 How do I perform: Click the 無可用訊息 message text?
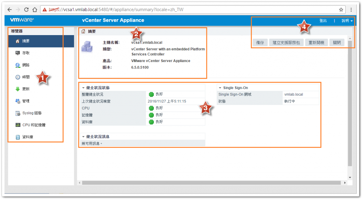tap(92, 144)
